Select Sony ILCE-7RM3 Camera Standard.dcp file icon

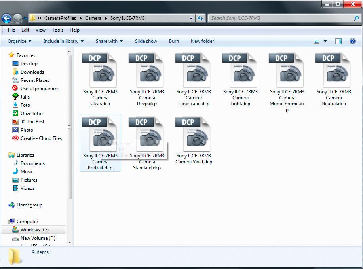[x=147, y=134]
